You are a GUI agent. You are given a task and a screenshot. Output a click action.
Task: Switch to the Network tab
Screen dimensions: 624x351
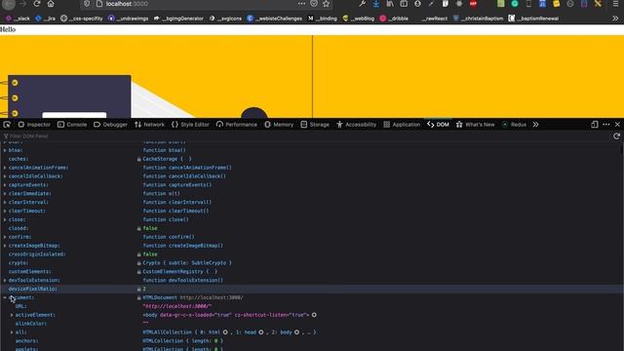pos(149,125)
